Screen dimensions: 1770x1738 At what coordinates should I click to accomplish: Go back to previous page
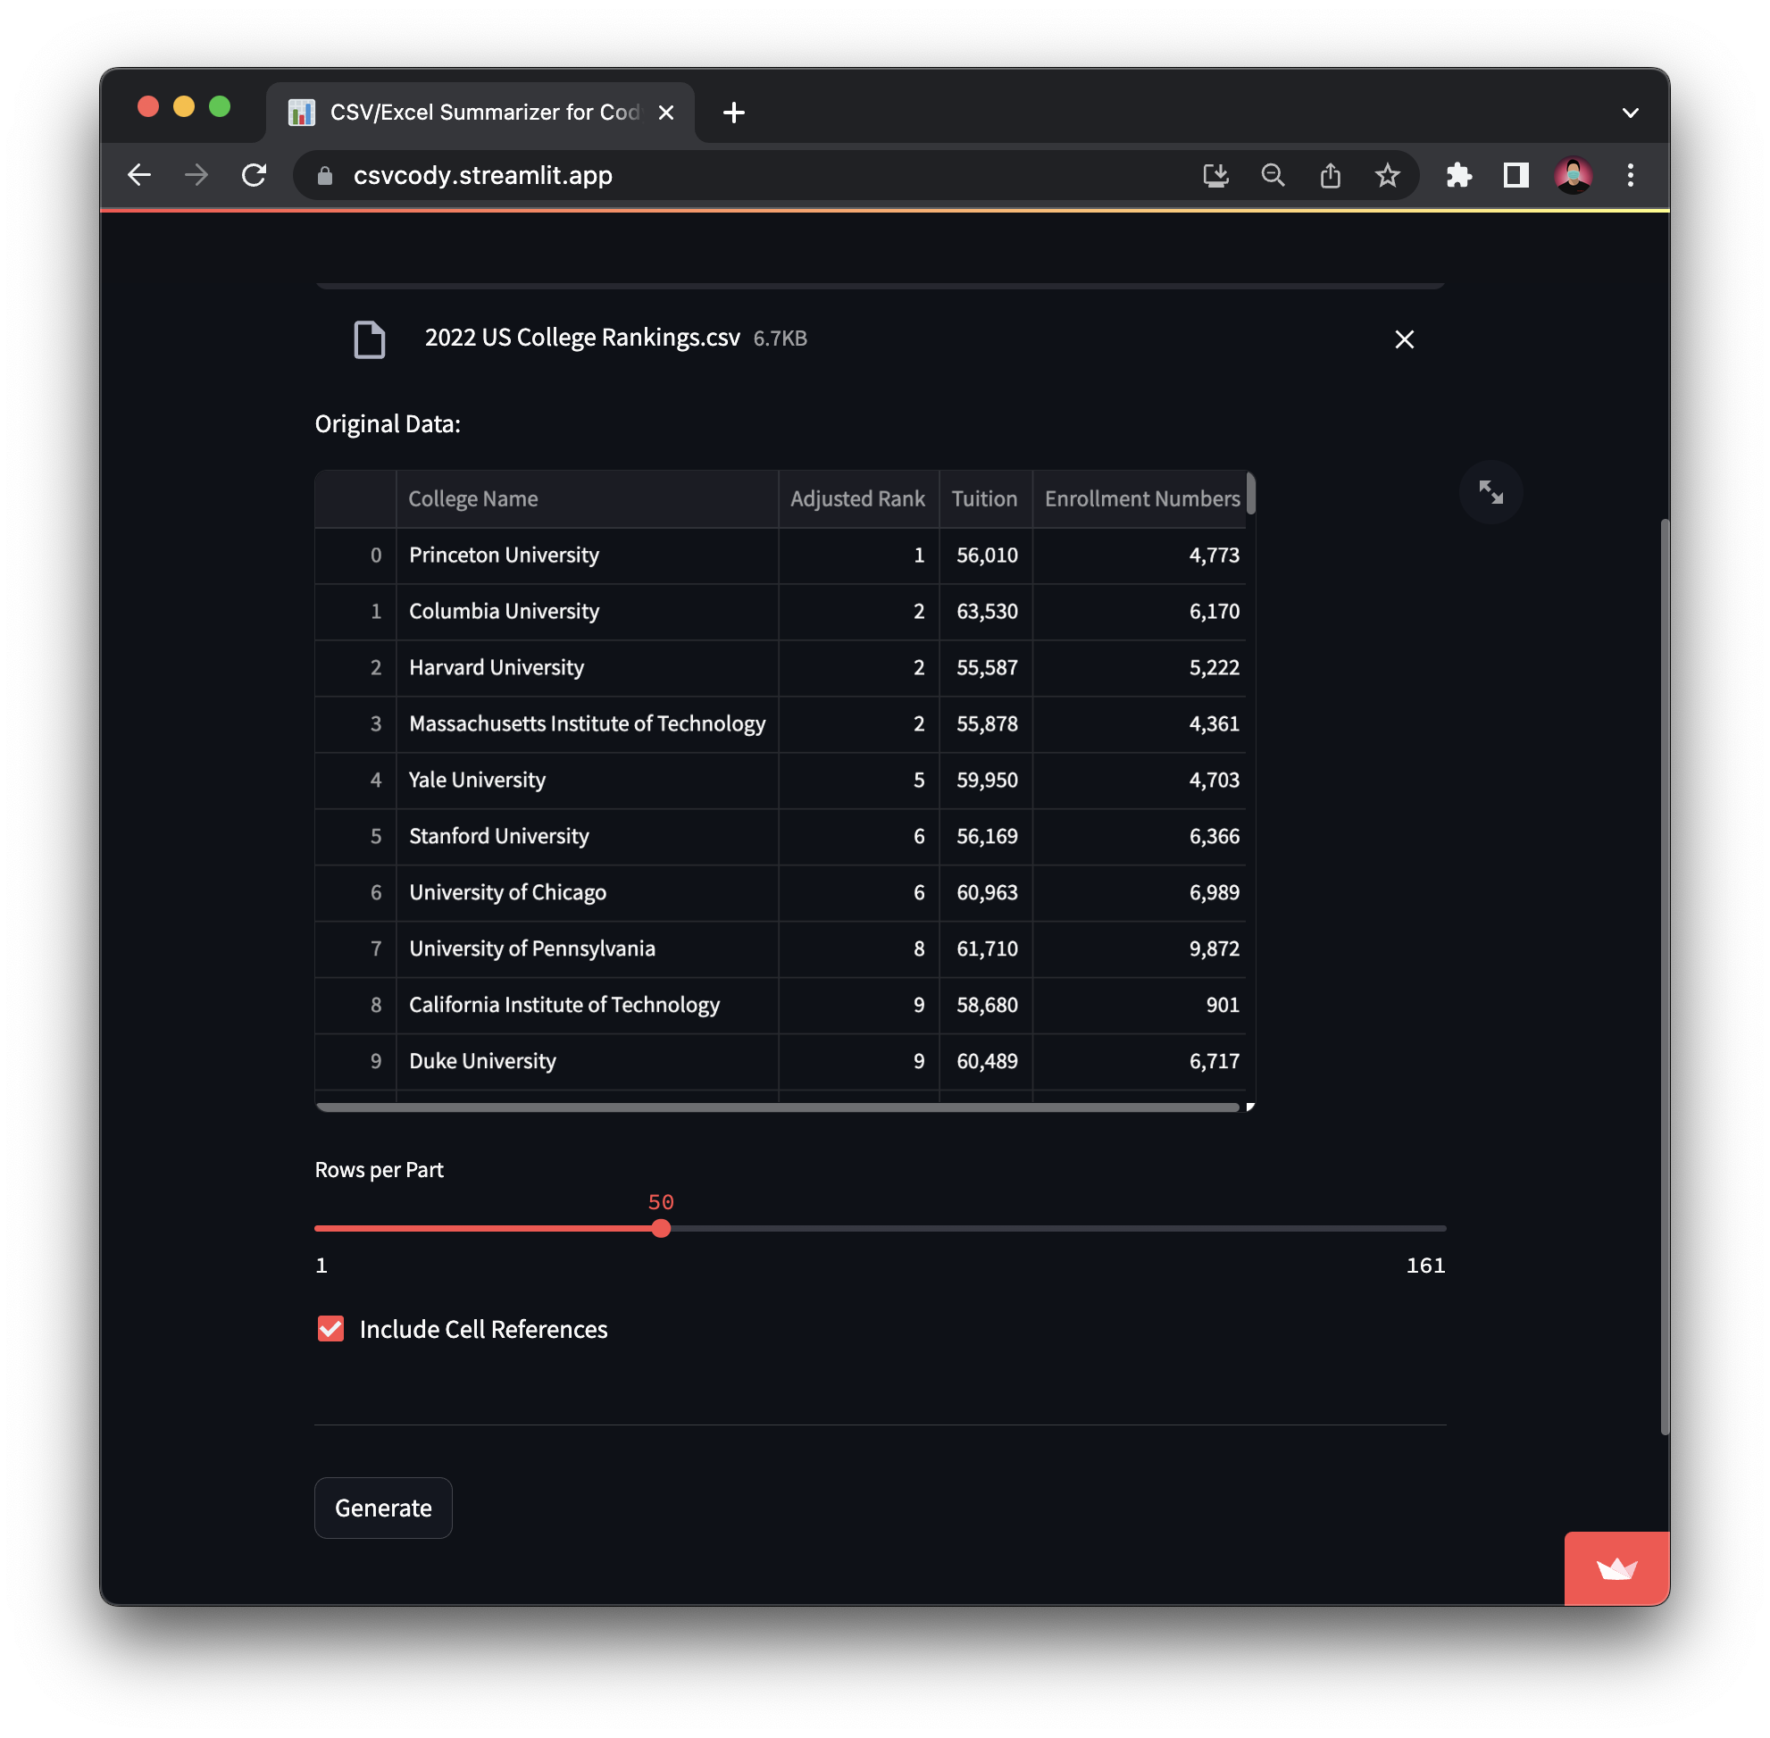138,175
